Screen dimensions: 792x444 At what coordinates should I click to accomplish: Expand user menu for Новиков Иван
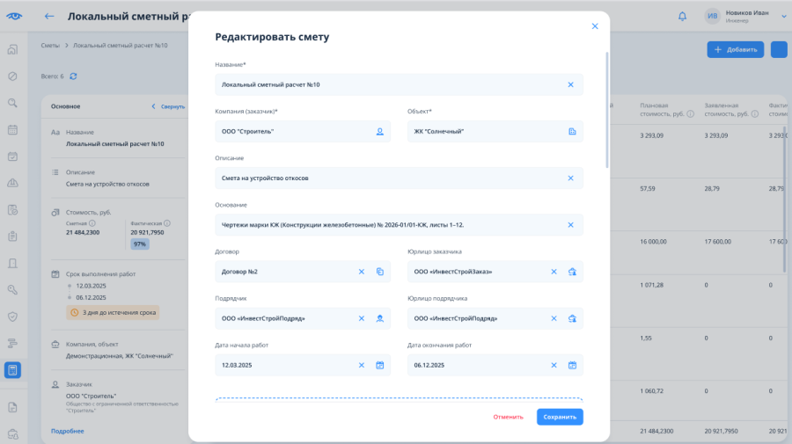pyautogui.click(x=784, y=16)
